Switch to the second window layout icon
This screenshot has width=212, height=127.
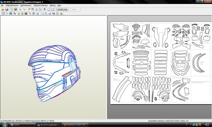[53, 10]
